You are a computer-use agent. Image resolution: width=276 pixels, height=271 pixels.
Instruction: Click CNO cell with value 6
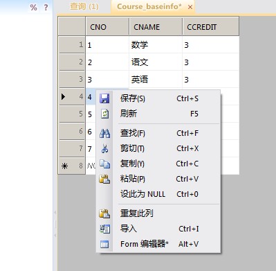tap(91, 131)
